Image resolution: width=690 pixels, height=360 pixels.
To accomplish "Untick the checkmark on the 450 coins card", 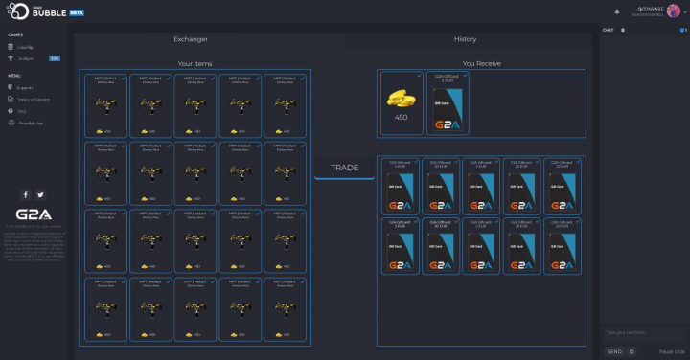I will tap(419, 76).
